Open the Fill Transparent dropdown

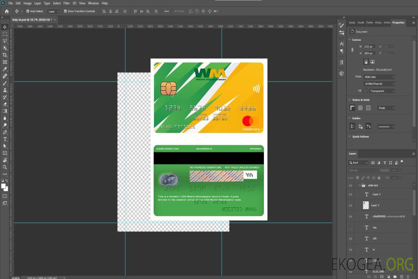382,91
